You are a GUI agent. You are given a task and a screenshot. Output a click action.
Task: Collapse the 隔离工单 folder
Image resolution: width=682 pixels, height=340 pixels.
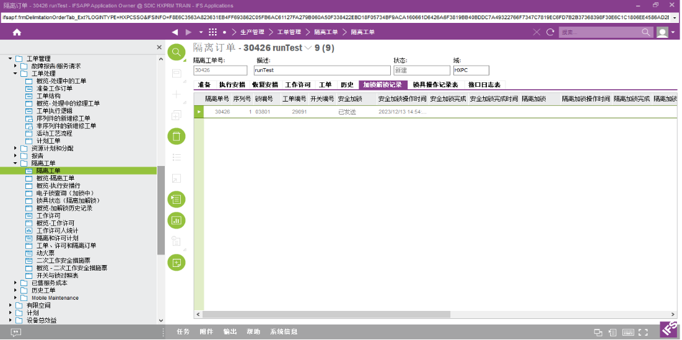coord(15,163)
